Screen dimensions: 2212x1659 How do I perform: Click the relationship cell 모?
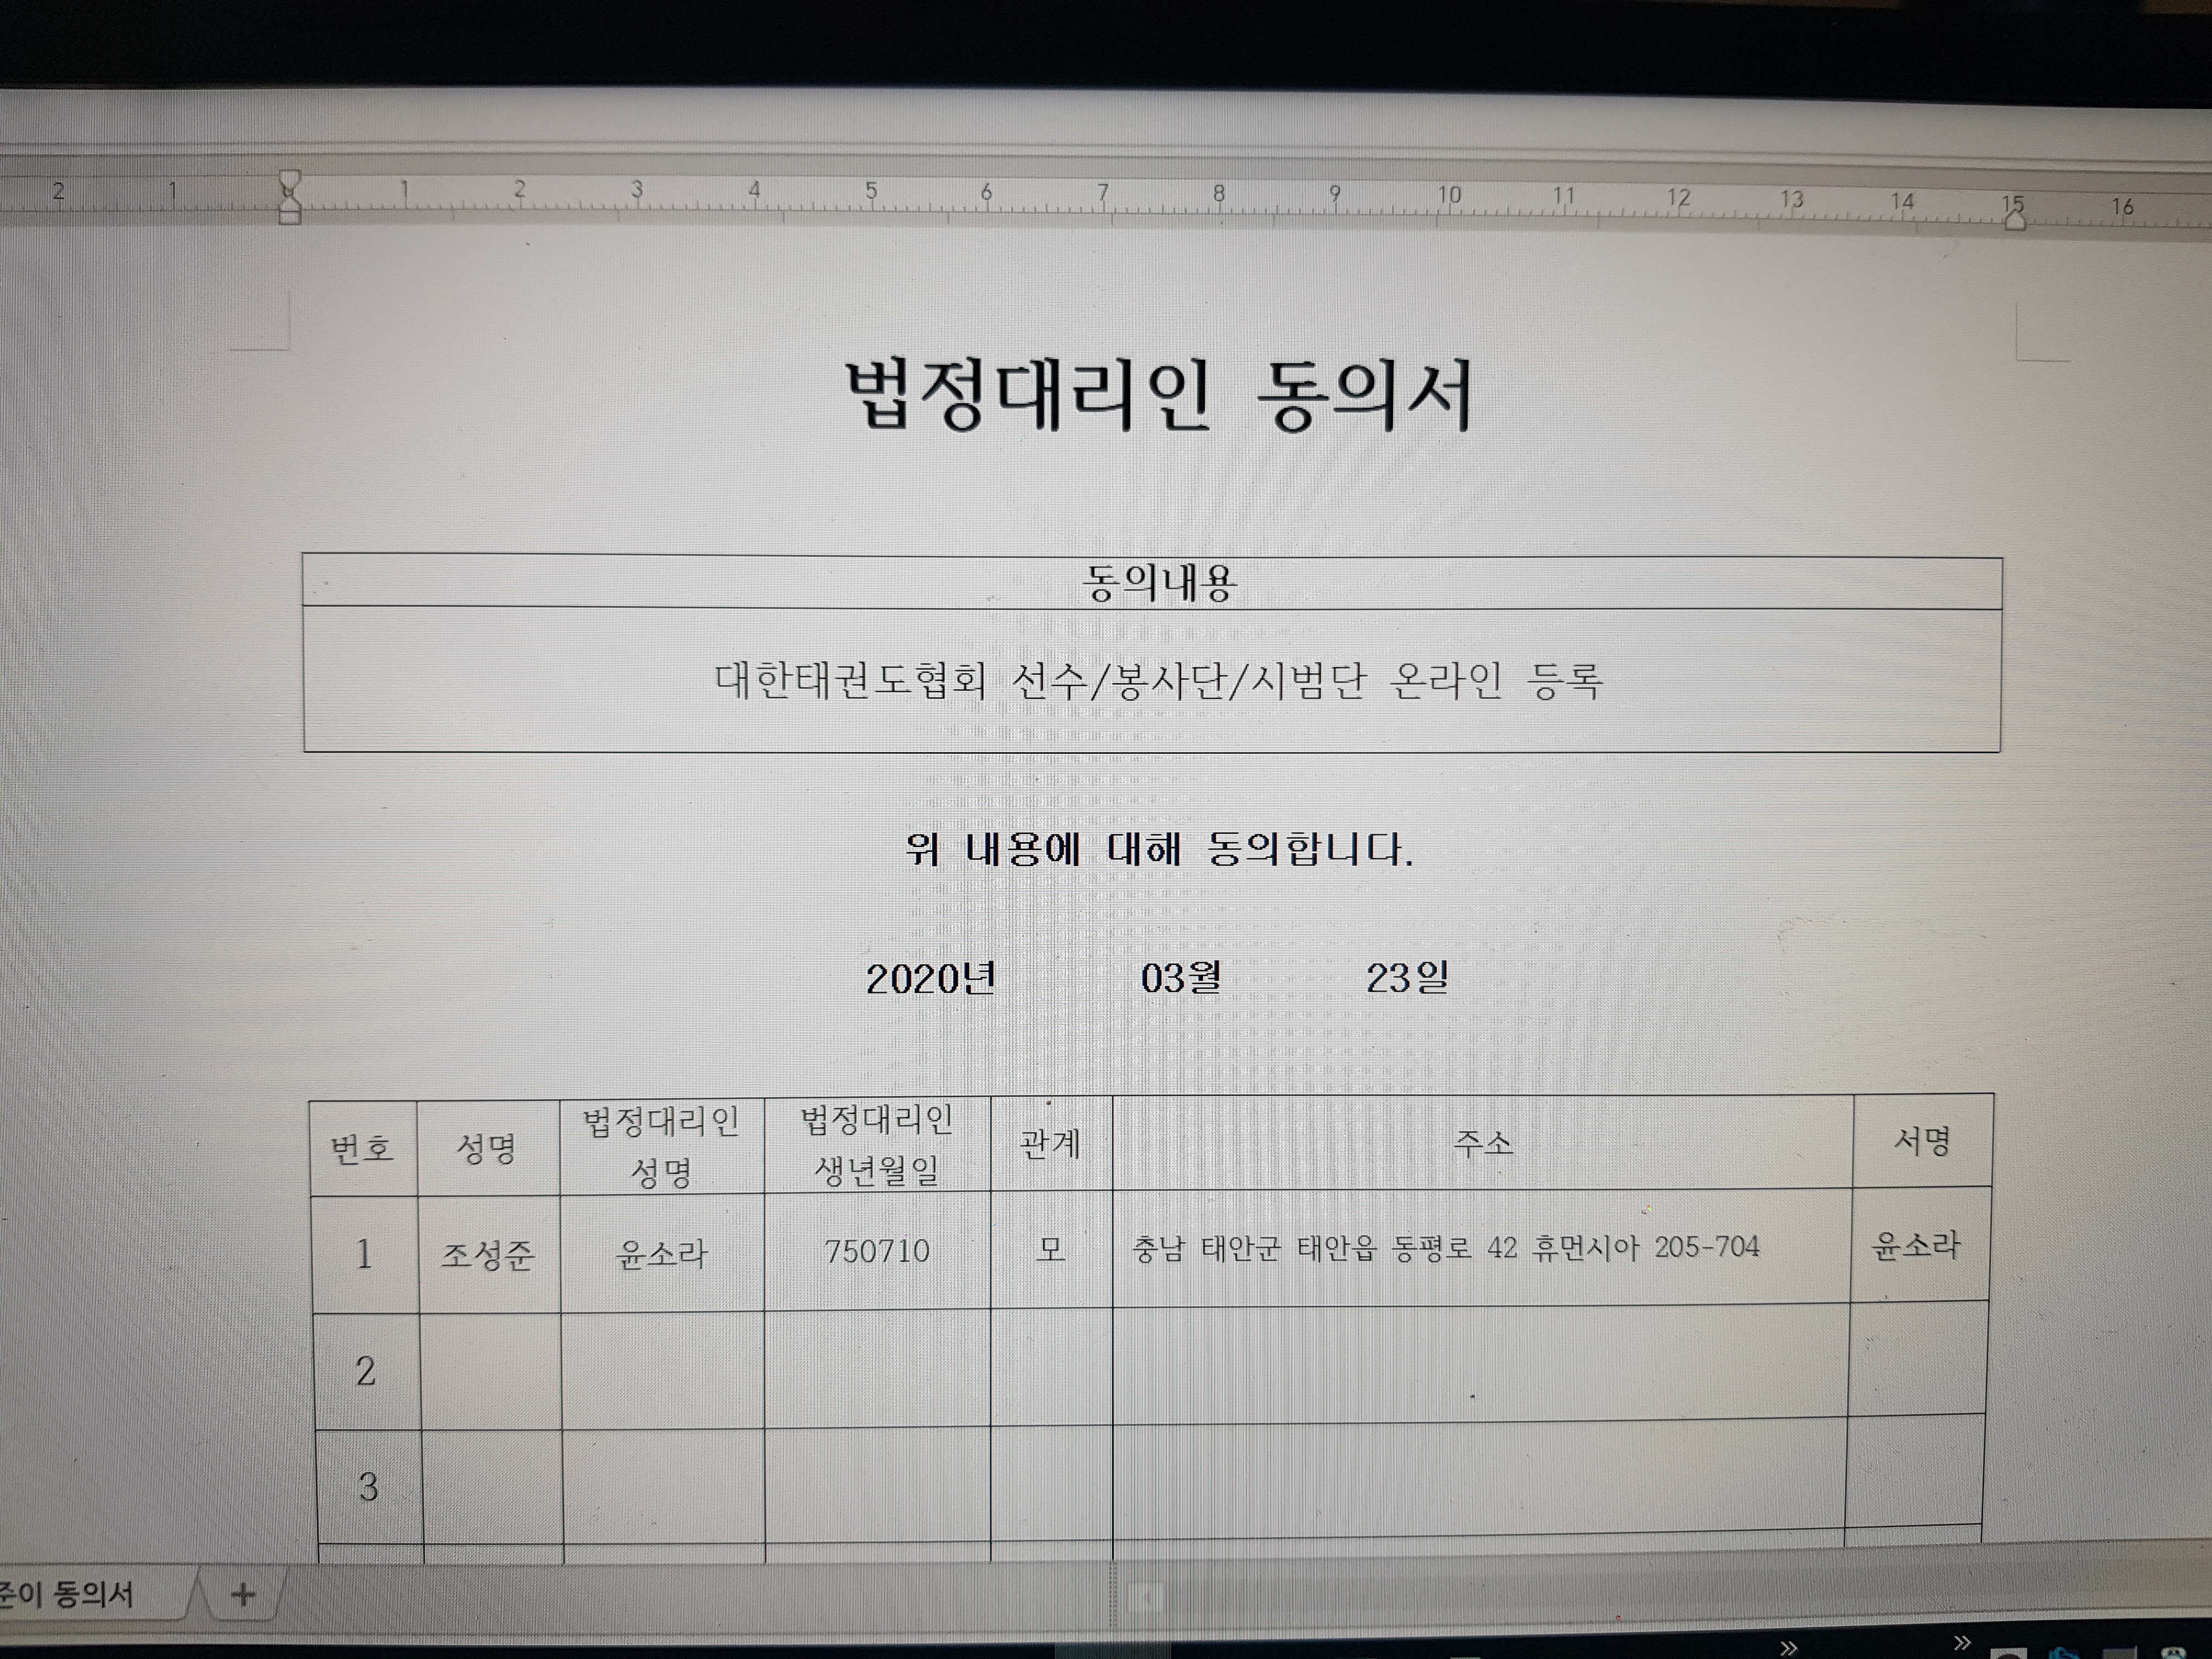[1051, 1249]
